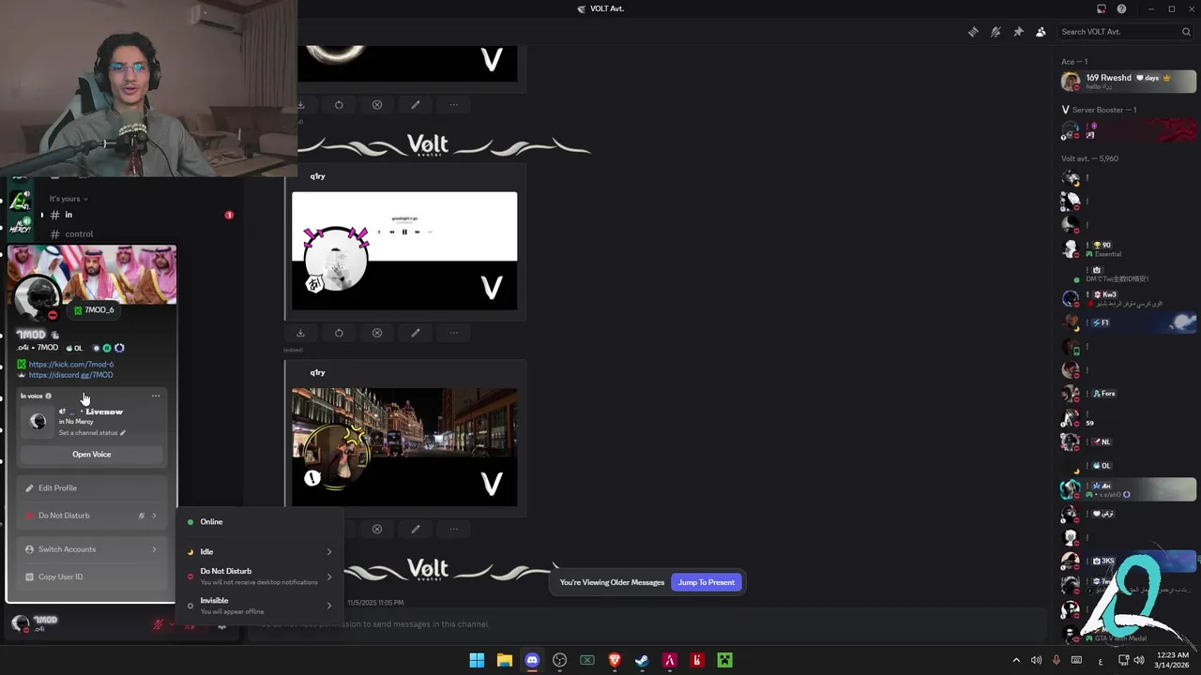Open the Help question mark icon
This screenshot has width=1201, height=675.
(x=1121, y=8)
